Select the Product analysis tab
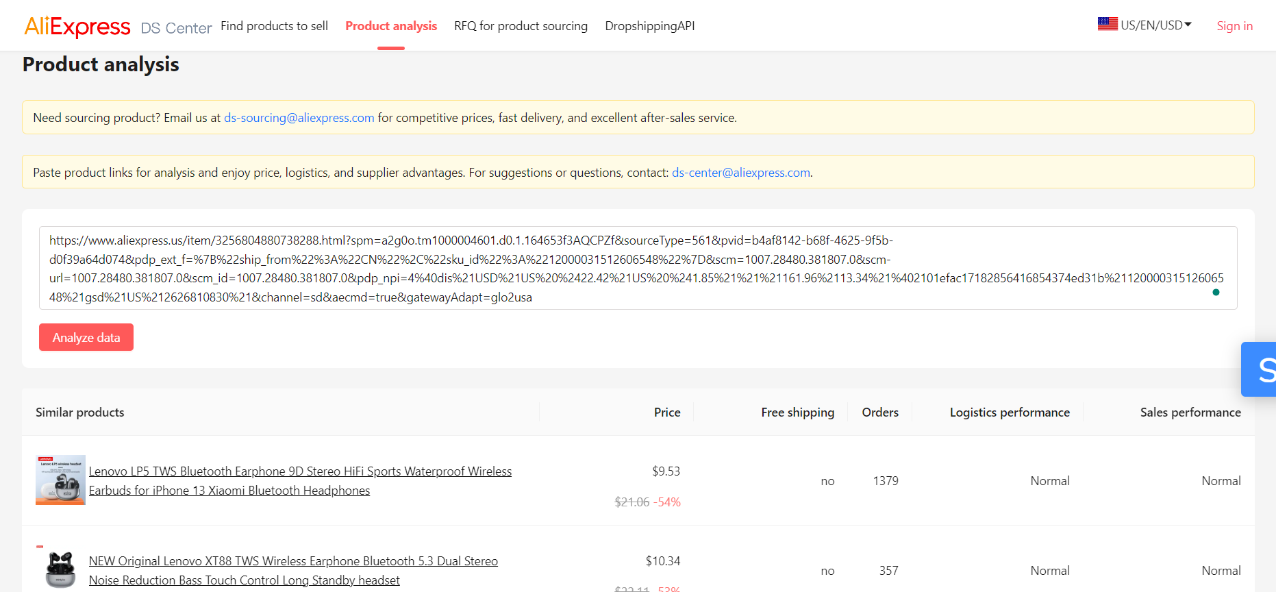1276x592 pixels. 391,26
